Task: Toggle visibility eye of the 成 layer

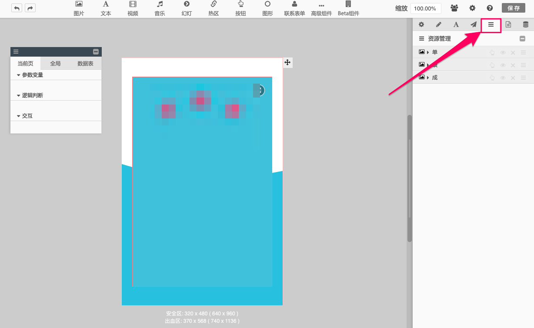Action: (503, 78)
